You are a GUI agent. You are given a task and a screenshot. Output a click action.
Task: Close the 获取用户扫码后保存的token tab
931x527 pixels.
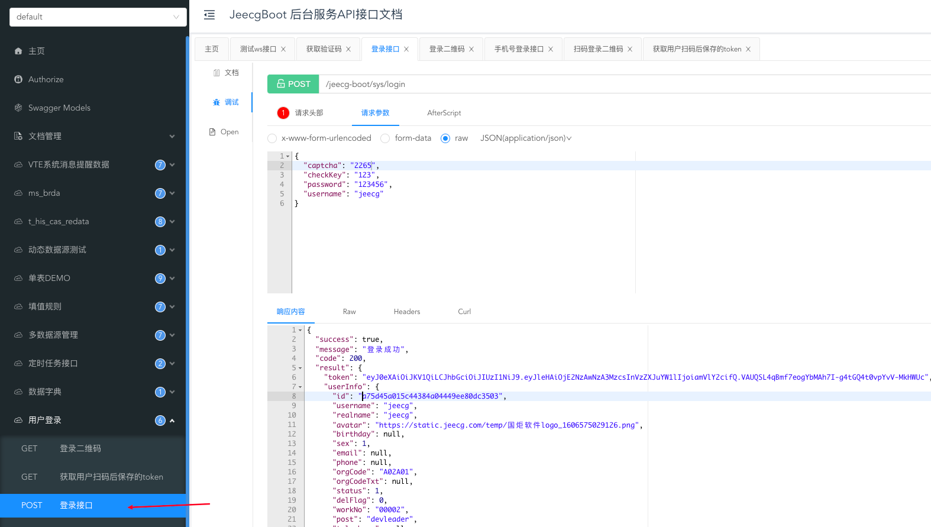[x=748, y=49]
